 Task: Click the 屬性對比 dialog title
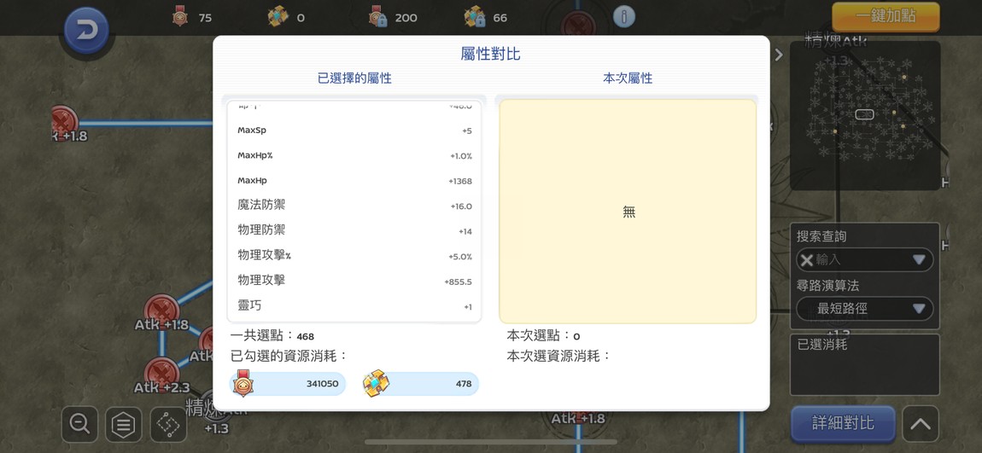click(x=490, y=54)
